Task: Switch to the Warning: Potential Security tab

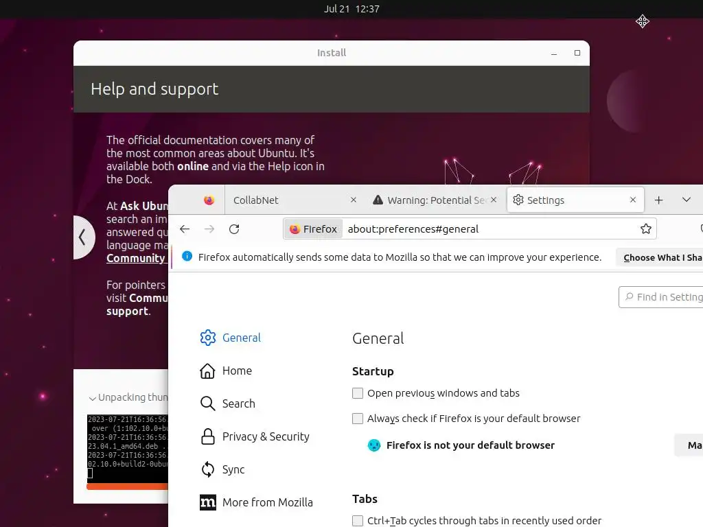Action: [436, 200]
